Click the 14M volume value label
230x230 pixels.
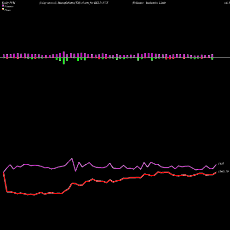click(221, 164)
